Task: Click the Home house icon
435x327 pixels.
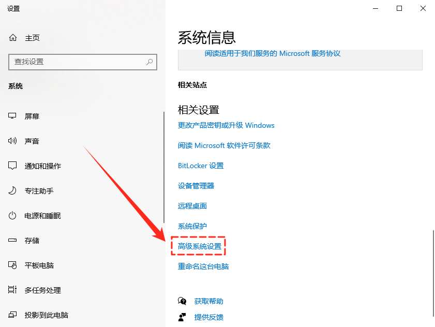Action: click(13, 37)
